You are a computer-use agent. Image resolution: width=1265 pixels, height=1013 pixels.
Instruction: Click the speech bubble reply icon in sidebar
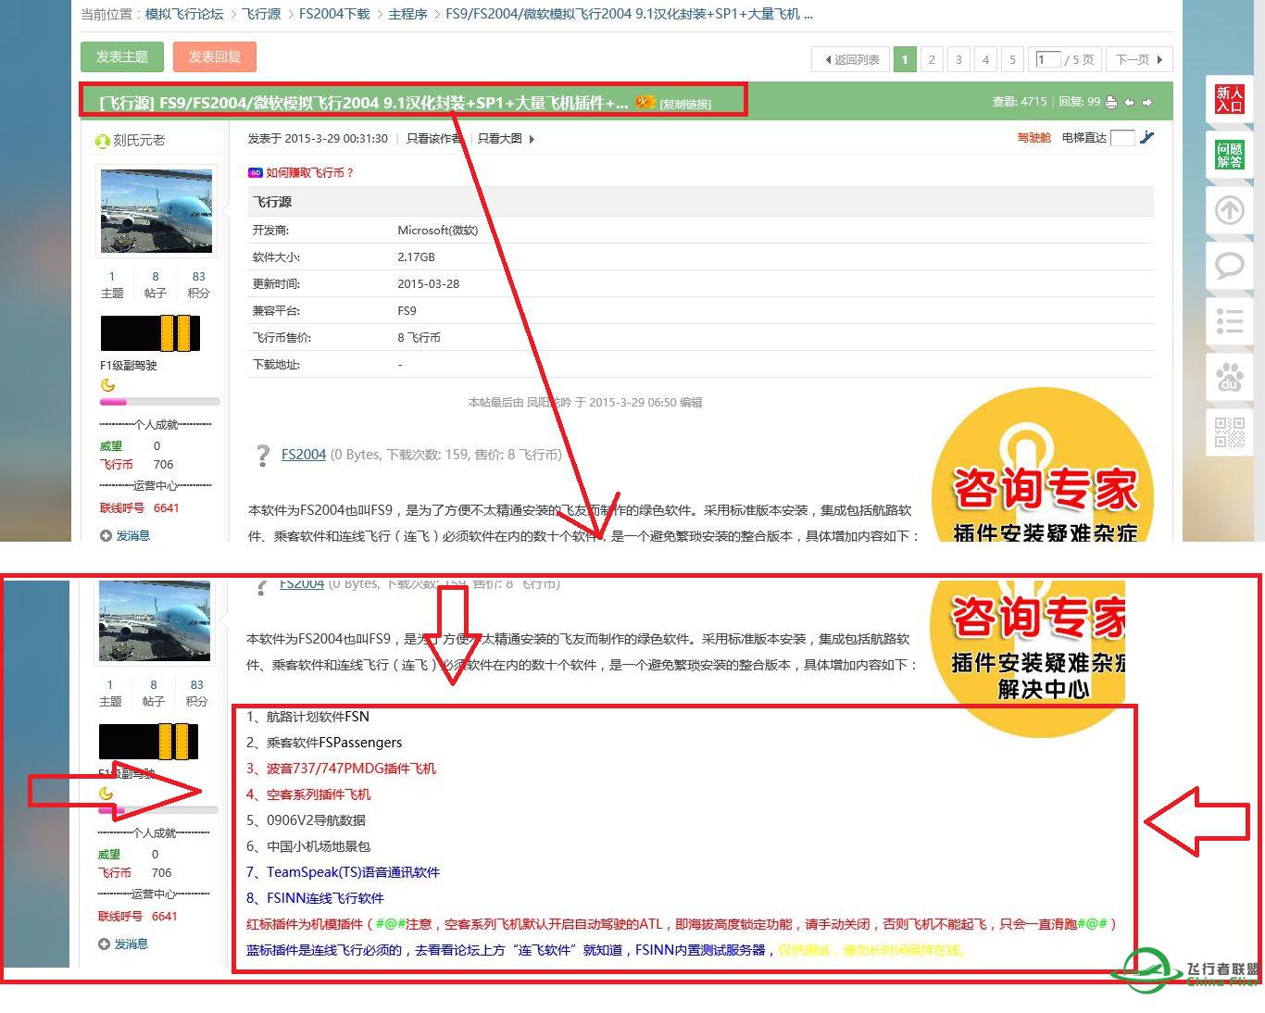(x=1230, y=266)
